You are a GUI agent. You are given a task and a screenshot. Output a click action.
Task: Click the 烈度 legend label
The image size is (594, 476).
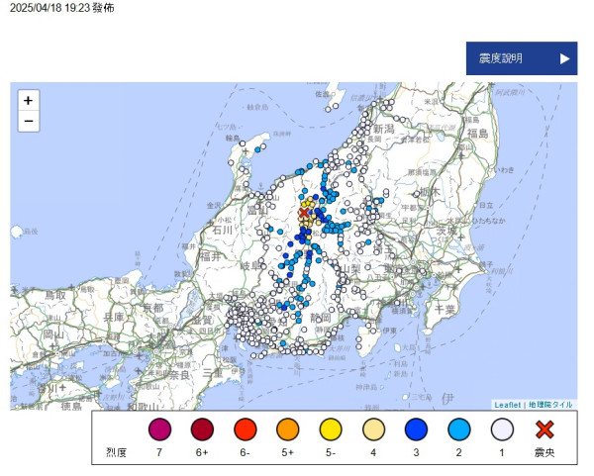tap(116, 452)
